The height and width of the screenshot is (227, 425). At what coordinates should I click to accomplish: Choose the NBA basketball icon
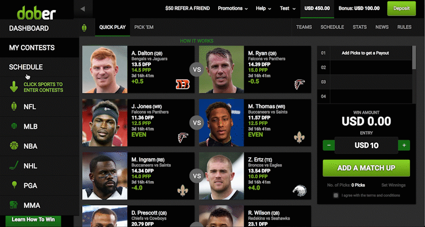(14, 146)
